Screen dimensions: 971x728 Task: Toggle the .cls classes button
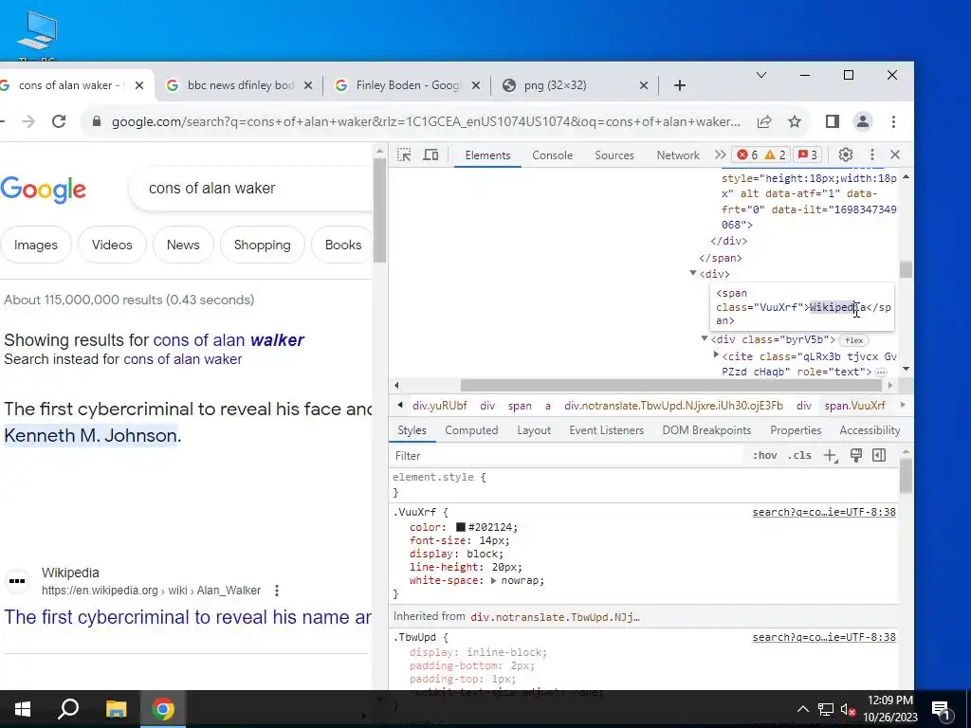pyautogui.click(x=799, y=456)
